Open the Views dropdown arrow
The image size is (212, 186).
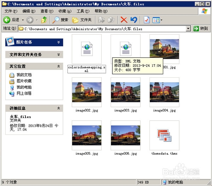point(161,20)
